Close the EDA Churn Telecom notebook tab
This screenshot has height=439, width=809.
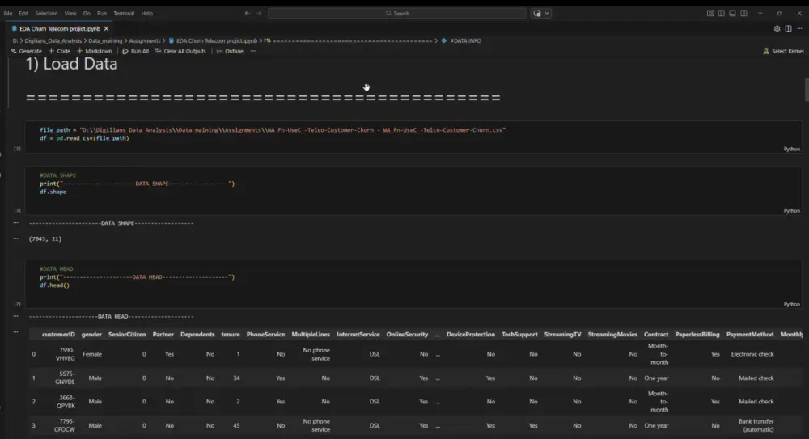[x=106, y=29]
